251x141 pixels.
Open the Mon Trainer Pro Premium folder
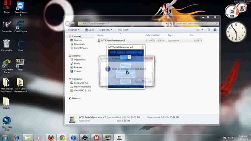point(7,85)
